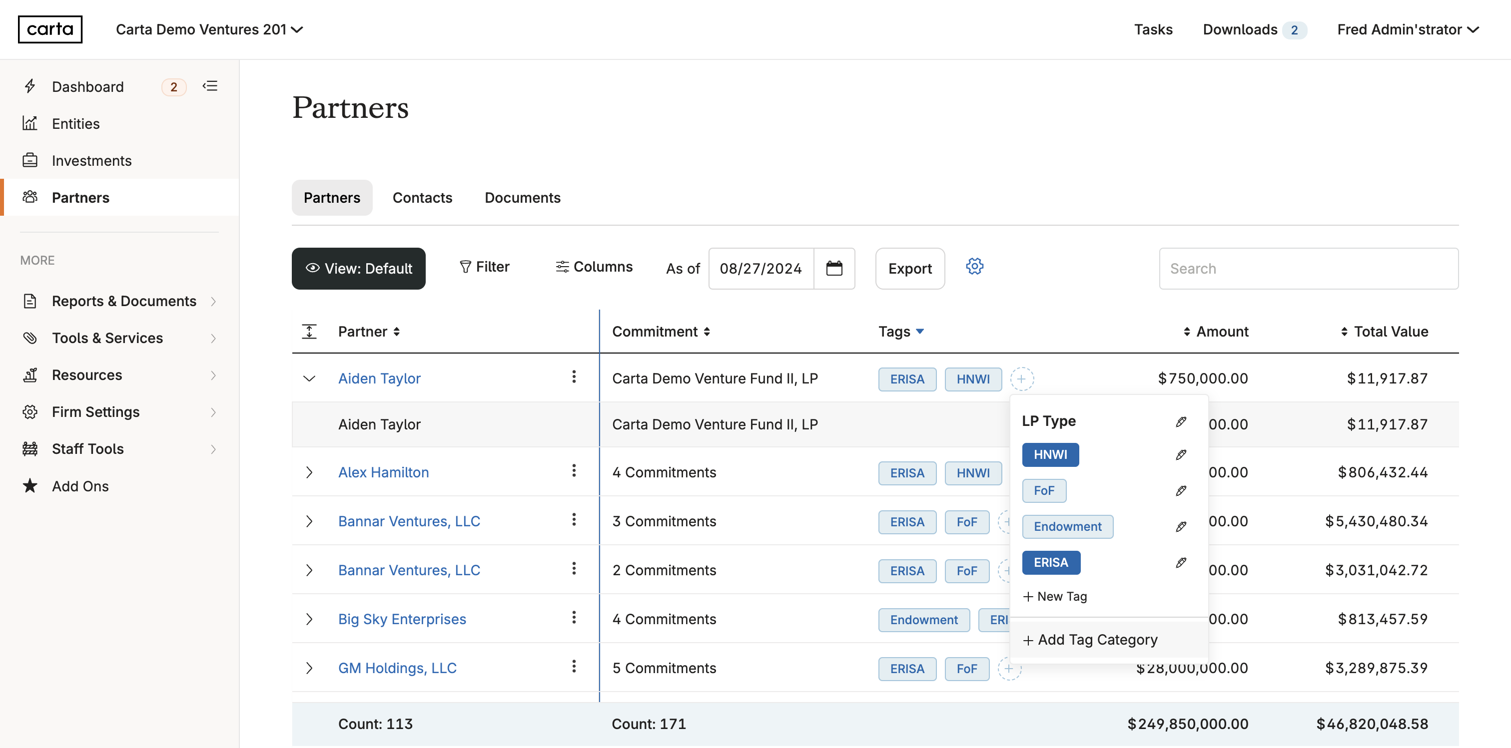Switch to the Contacts tab
This screenshot has height=748, width=1511.
(422, 198)
